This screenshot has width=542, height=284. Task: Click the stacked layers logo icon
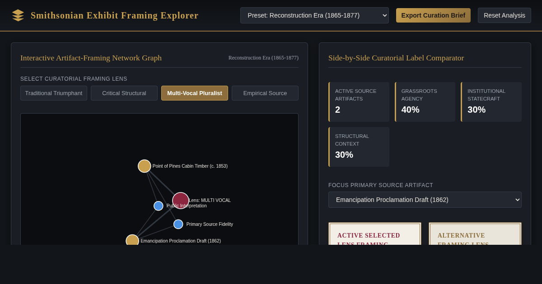point(18,15)
